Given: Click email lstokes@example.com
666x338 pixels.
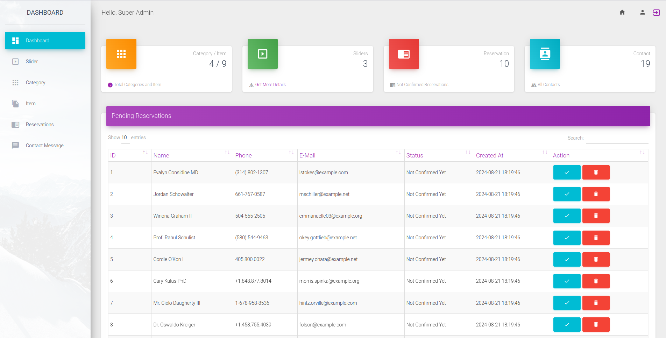Looking at the screenshot, I should pyautogui.click(x=324, y=172).
